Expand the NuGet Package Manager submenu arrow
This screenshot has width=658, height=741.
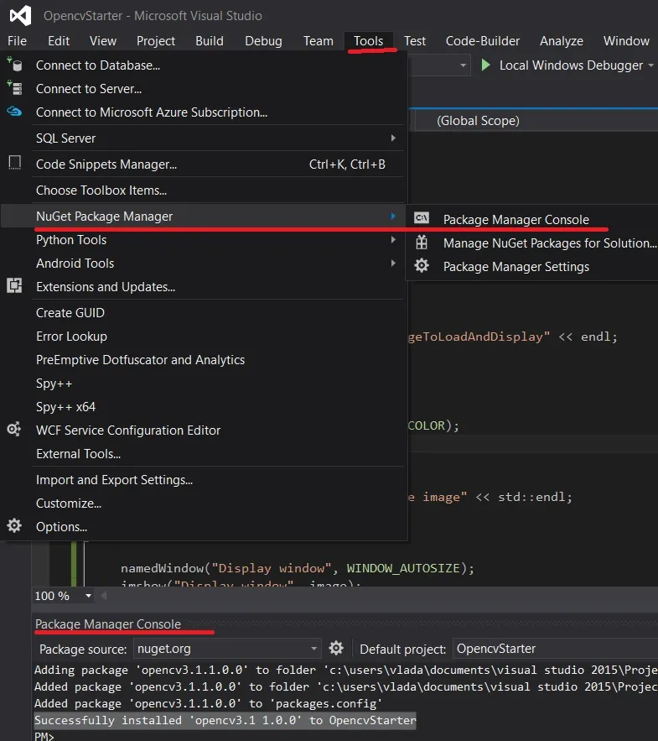coord(393,216)
